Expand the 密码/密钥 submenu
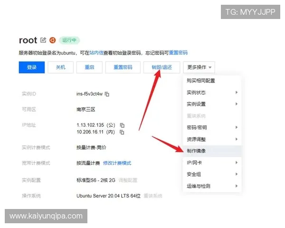This screenshot has width=285, height=228. [x=212, y=127]
